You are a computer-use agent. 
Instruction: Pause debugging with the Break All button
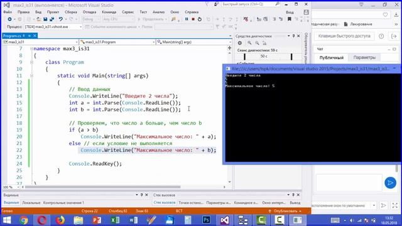[187, 19]
